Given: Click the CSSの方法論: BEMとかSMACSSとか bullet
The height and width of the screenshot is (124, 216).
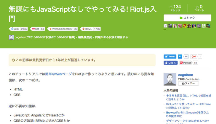Looking at the screenshot, I should pos(42,121).
